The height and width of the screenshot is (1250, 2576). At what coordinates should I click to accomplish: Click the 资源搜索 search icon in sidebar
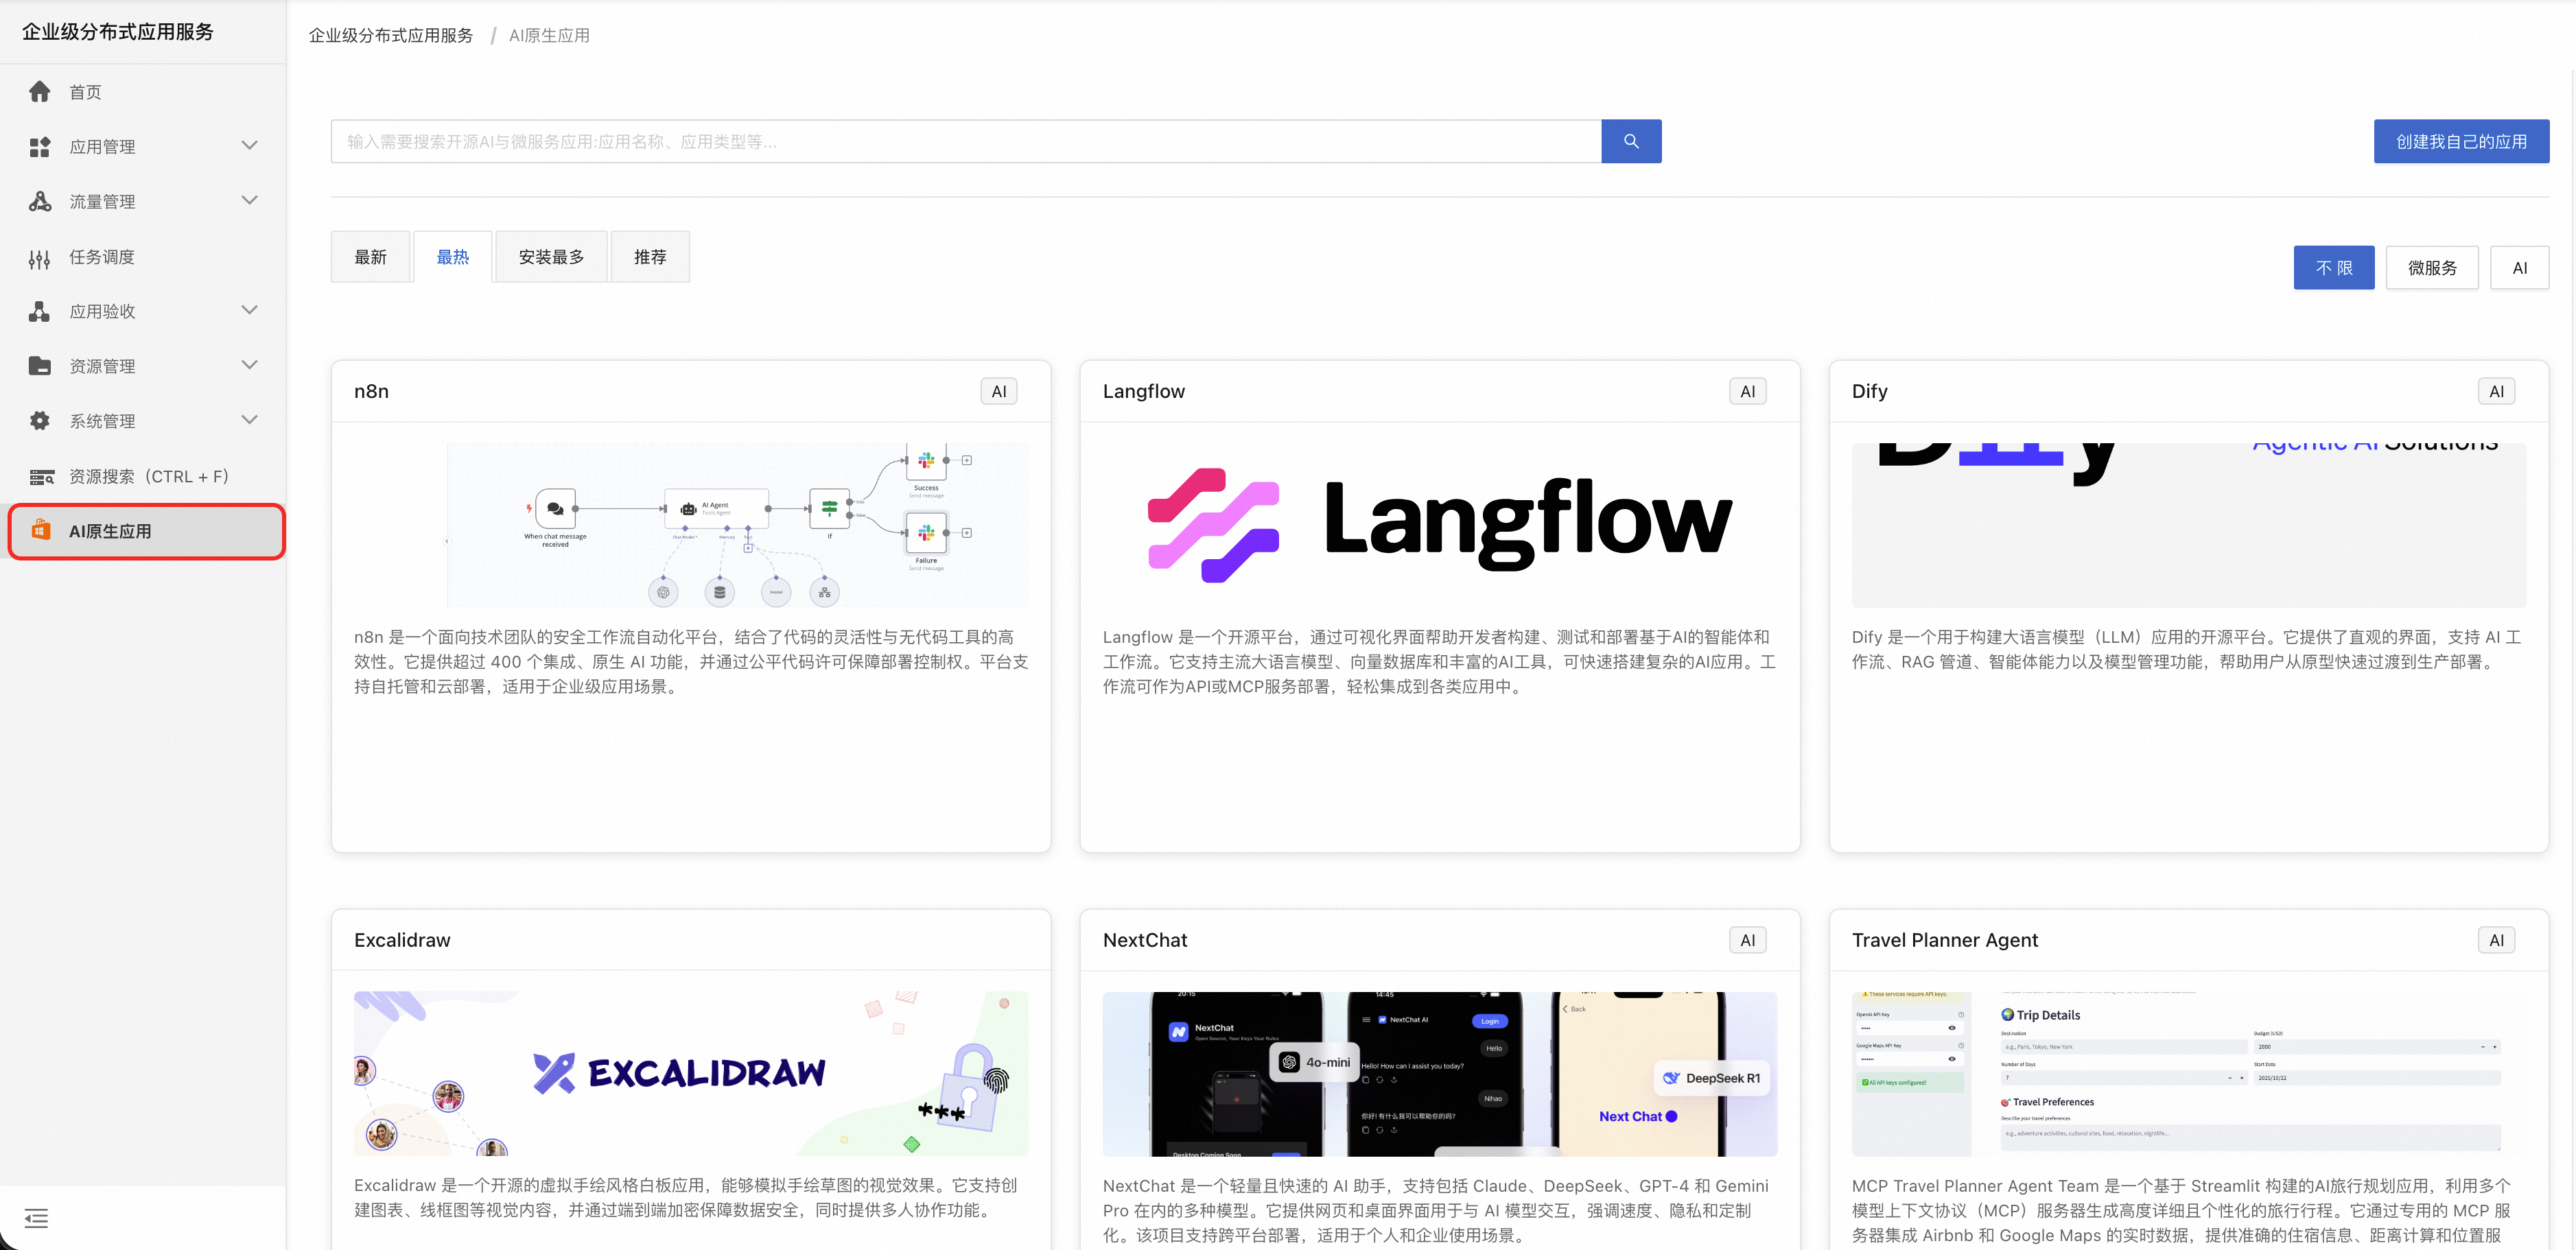(x=41, y=477)
